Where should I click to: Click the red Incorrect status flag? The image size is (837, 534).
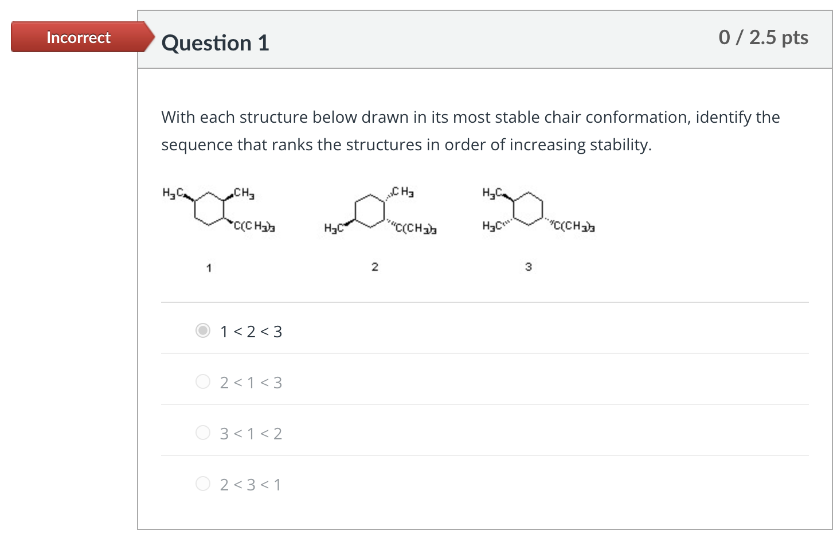(79, 37)
